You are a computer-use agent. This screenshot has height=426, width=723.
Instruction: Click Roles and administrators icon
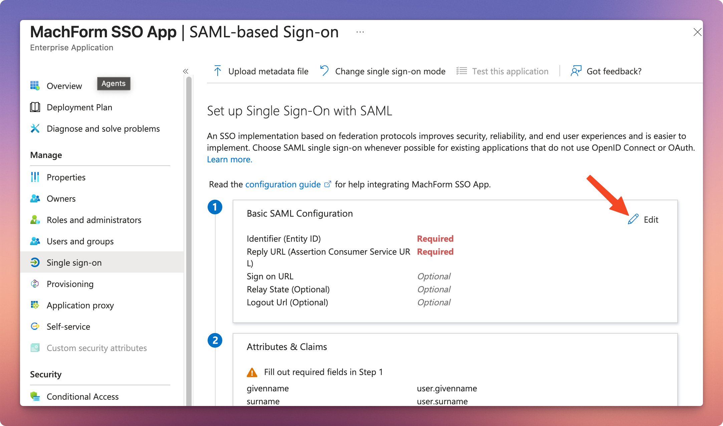(35, 220)
